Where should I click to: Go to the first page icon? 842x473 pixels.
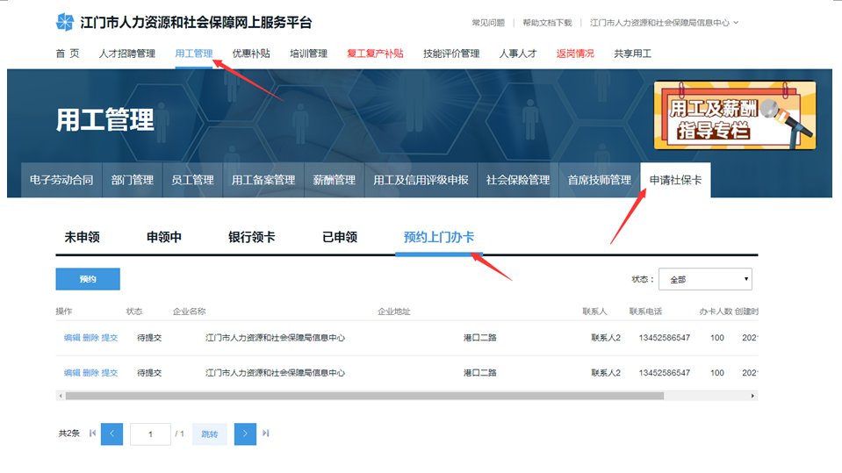[x=93, y=434]
